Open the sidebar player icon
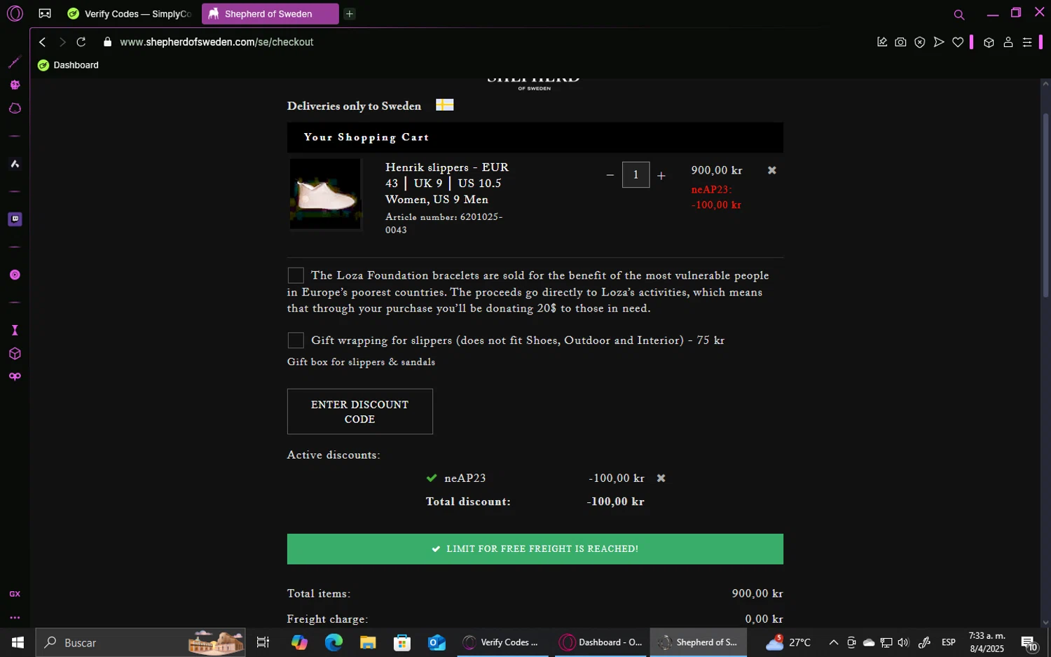 pos(15,275)
